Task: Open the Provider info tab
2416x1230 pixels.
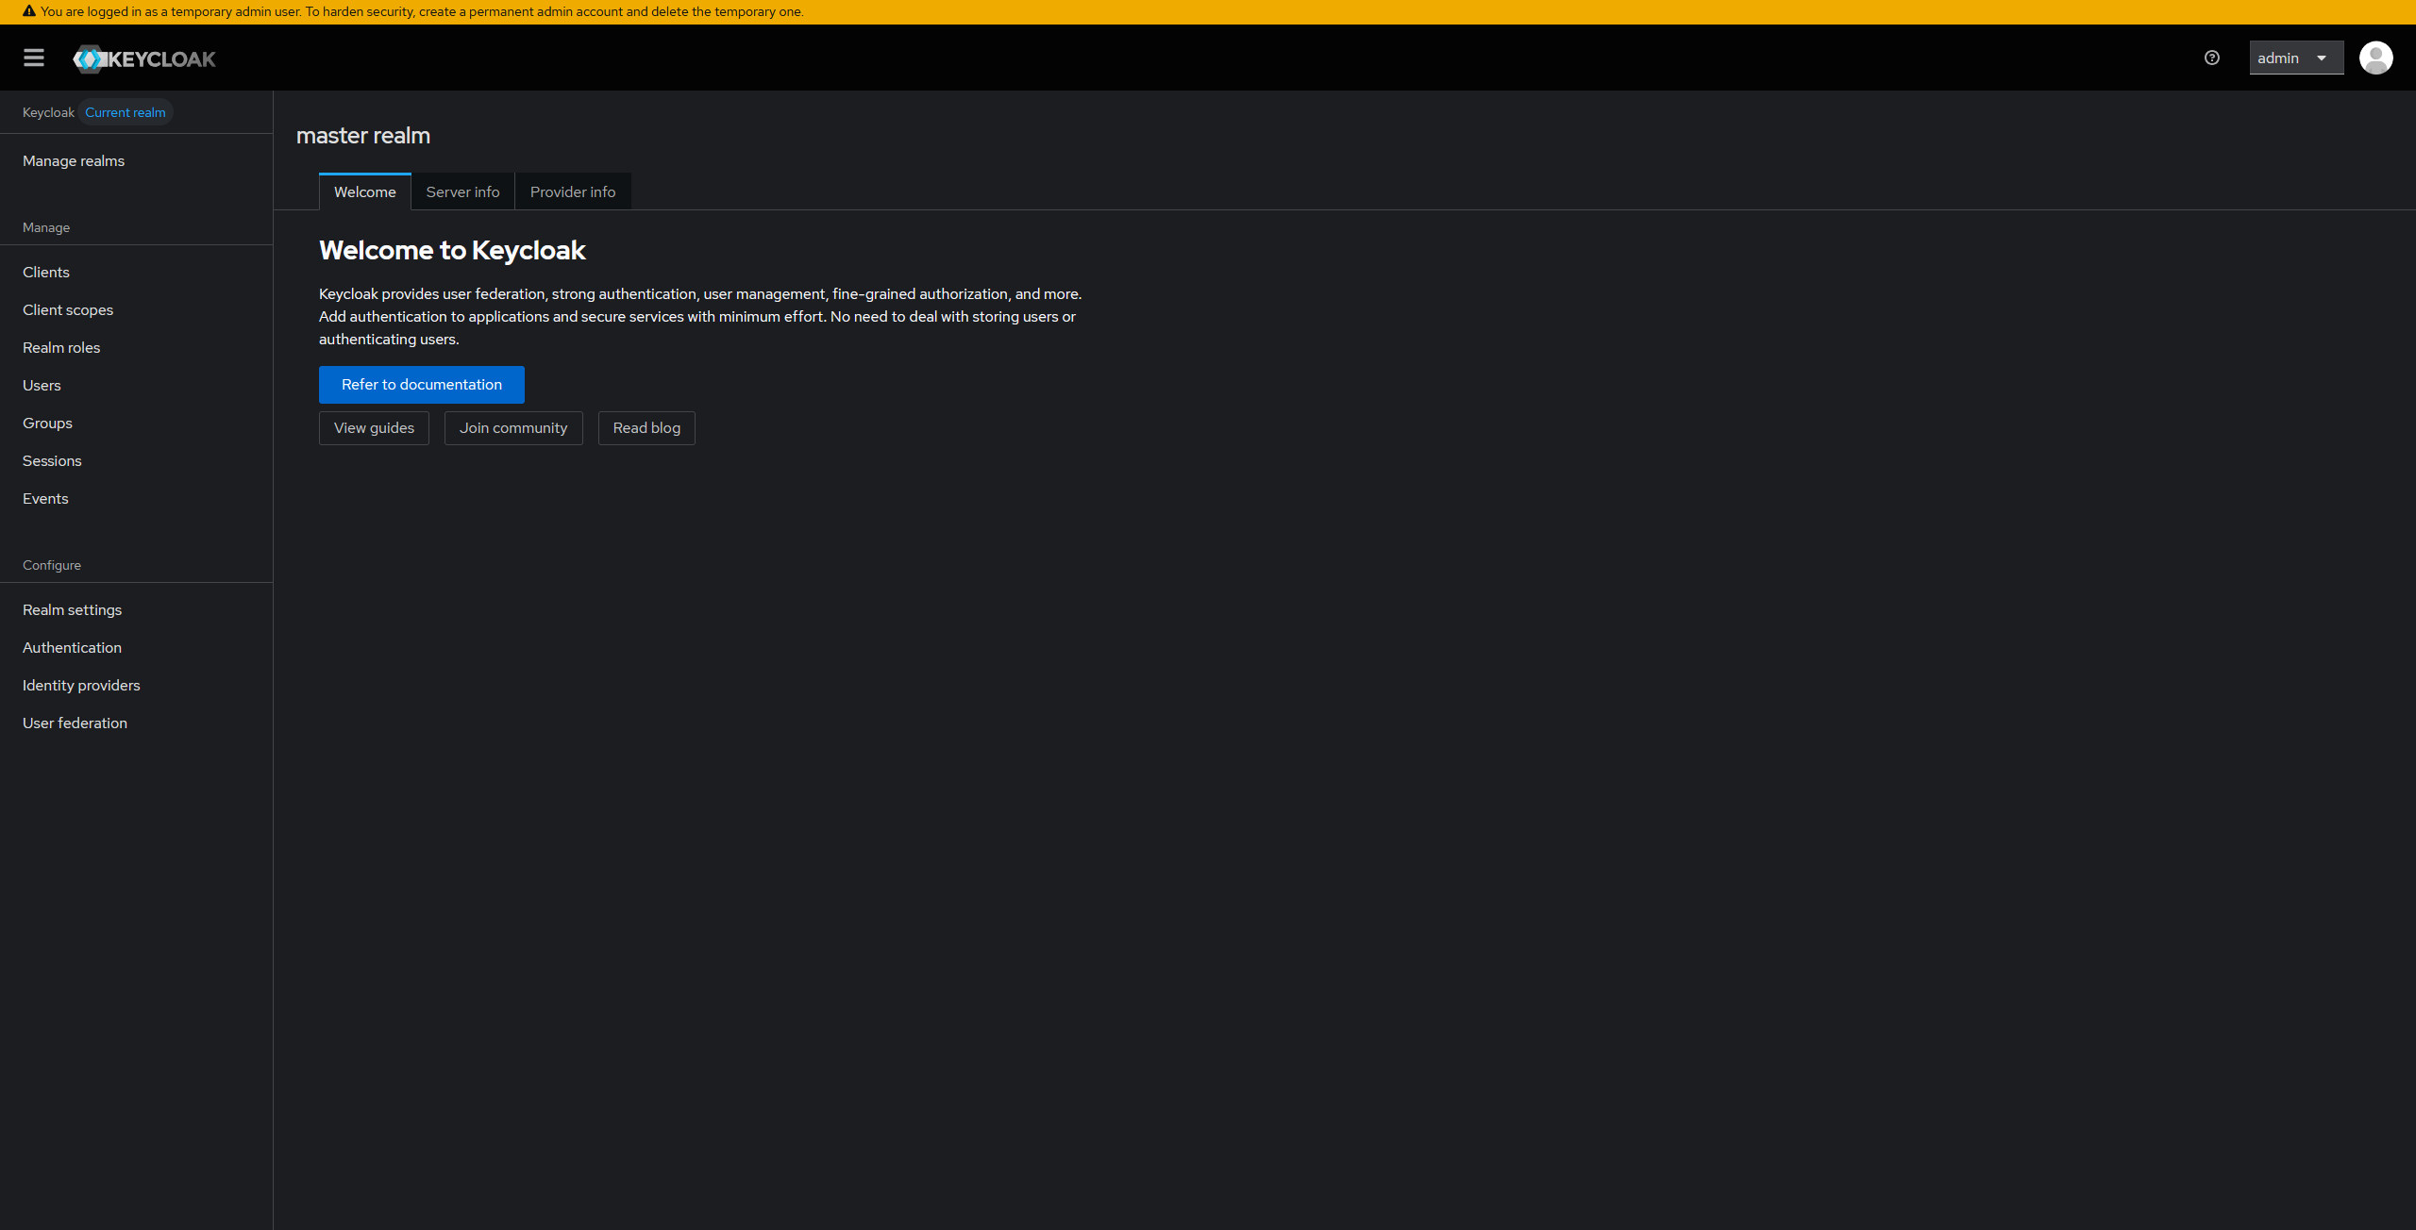Action: (x=573, y=191)
